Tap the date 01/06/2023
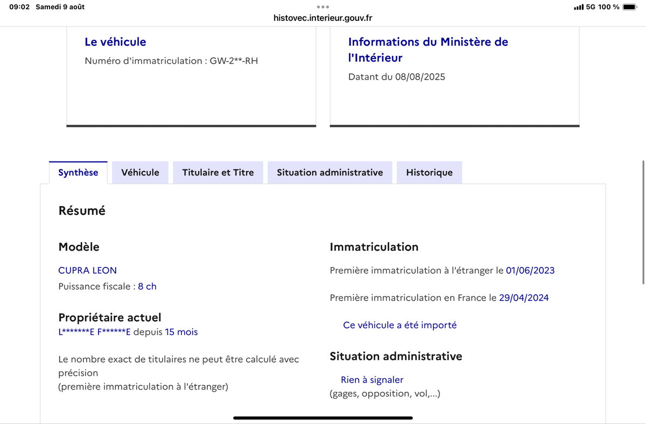Image resolution: width=646 pixels, height=424 pixels. (530, 270)
